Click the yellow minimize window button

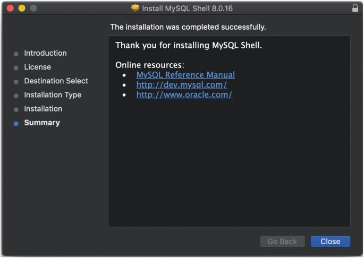click(22, 8)
